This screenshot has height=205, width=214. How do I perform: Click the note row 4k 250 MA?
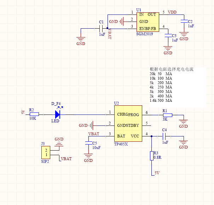pos(161,87)
